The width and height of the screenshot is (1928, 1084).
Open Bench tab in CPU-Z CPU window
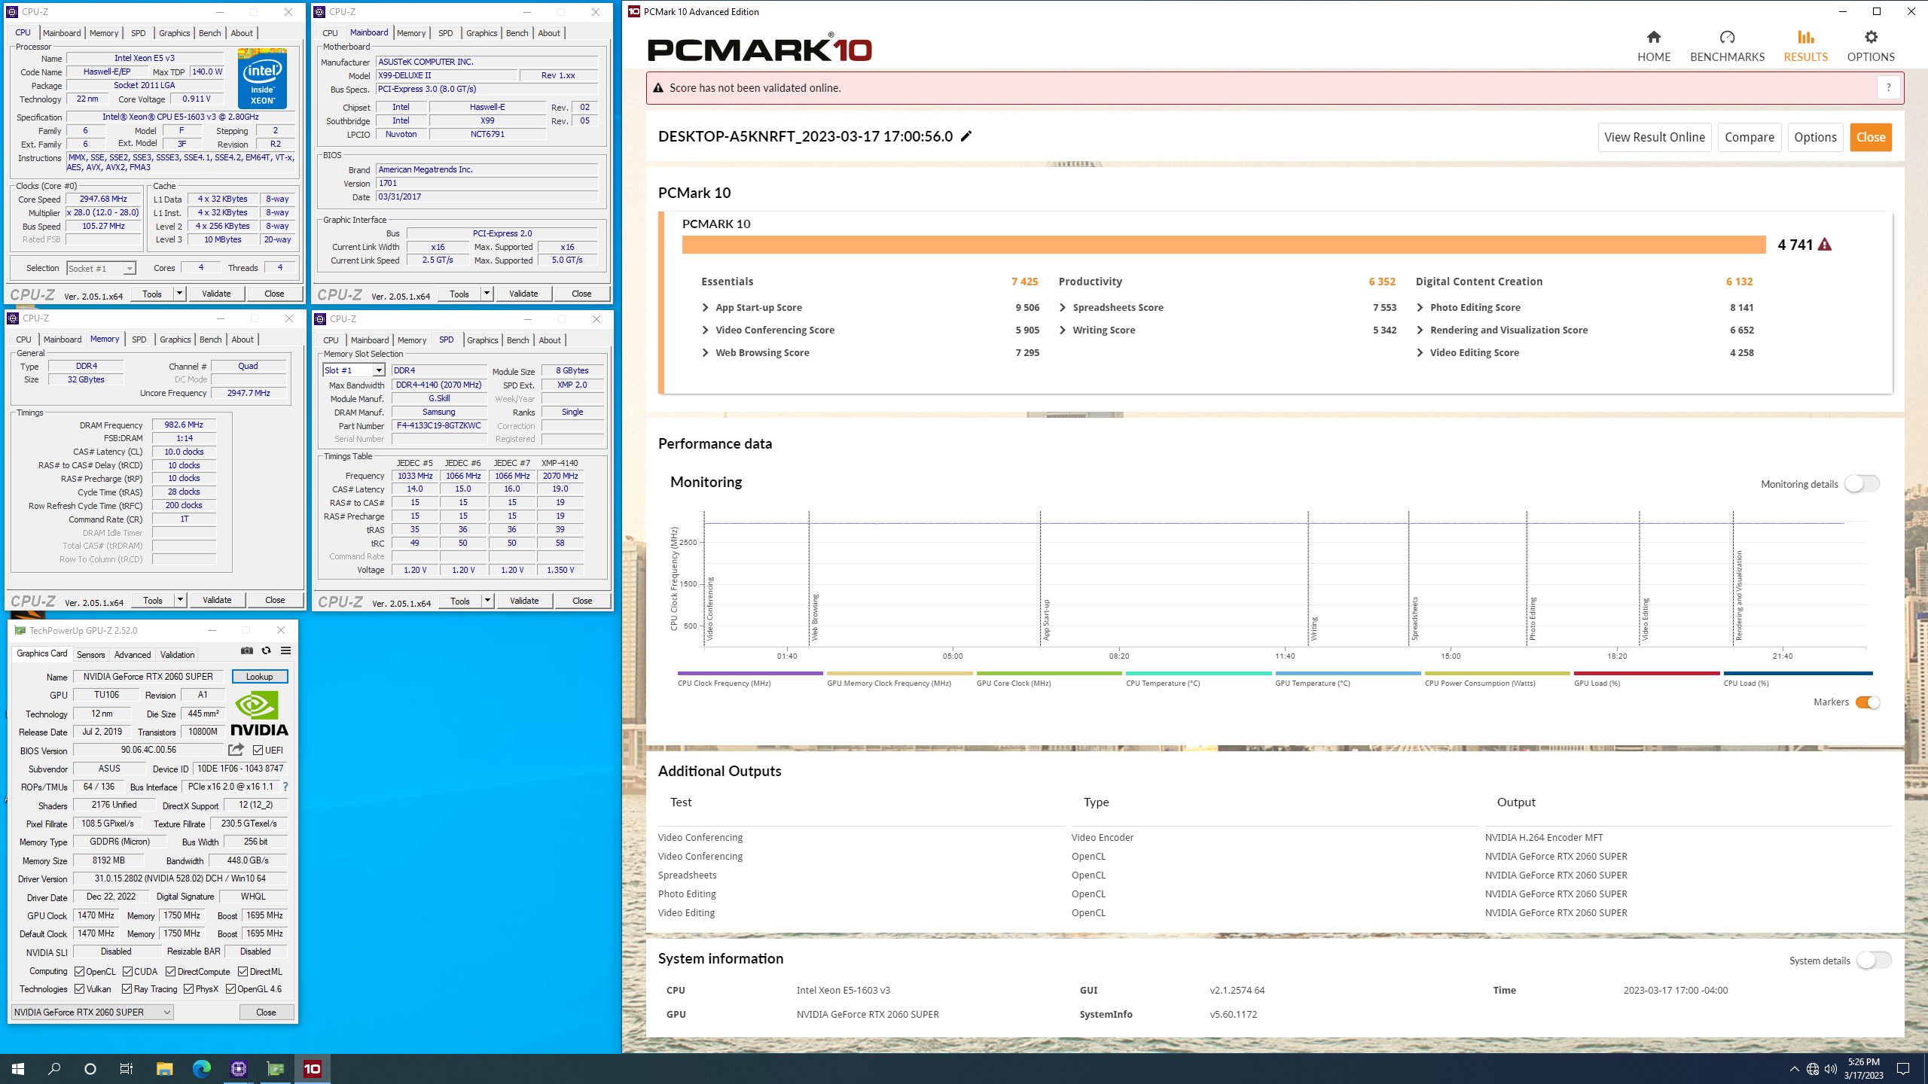(209, 33)
